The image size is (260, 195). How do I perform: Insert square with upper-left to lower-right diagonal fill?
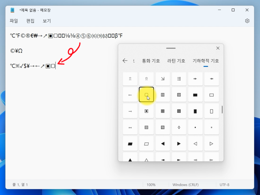click(x=163, y=127)
